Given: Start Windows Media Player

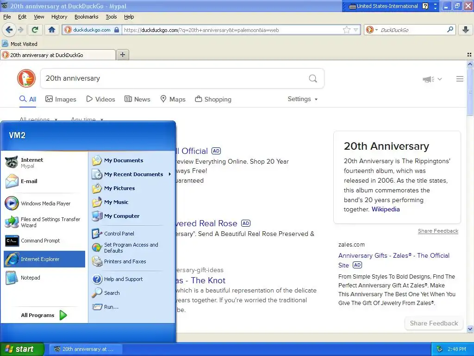Looking at the screenshot, I should click(x=44, y=203).
